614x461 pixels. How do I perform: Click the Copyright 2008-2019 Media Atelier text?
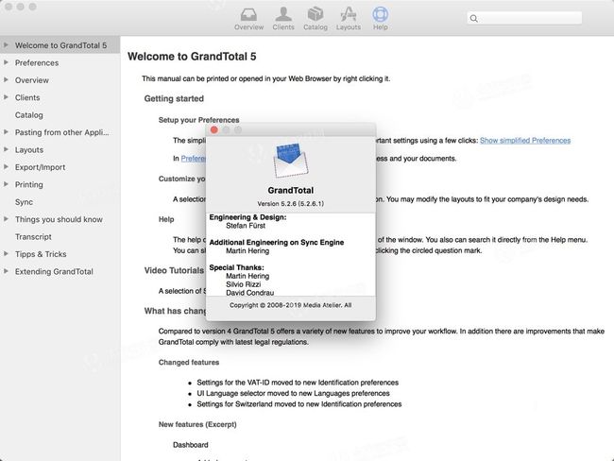point(291,305)
